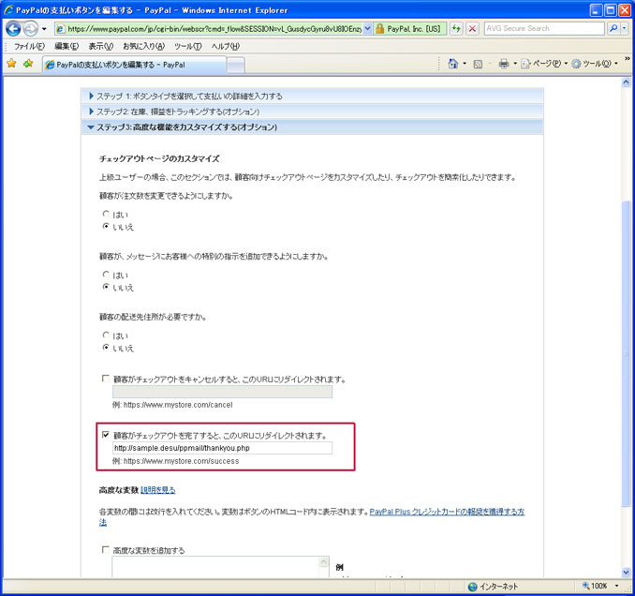The width and height of the screenshot is (635, 596).
Task: Select はい for shipping address required
Action: [106, 335]
